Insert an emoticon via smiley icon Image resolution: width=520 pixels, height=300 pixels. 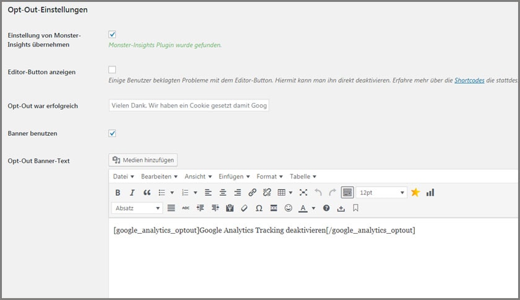288,208
